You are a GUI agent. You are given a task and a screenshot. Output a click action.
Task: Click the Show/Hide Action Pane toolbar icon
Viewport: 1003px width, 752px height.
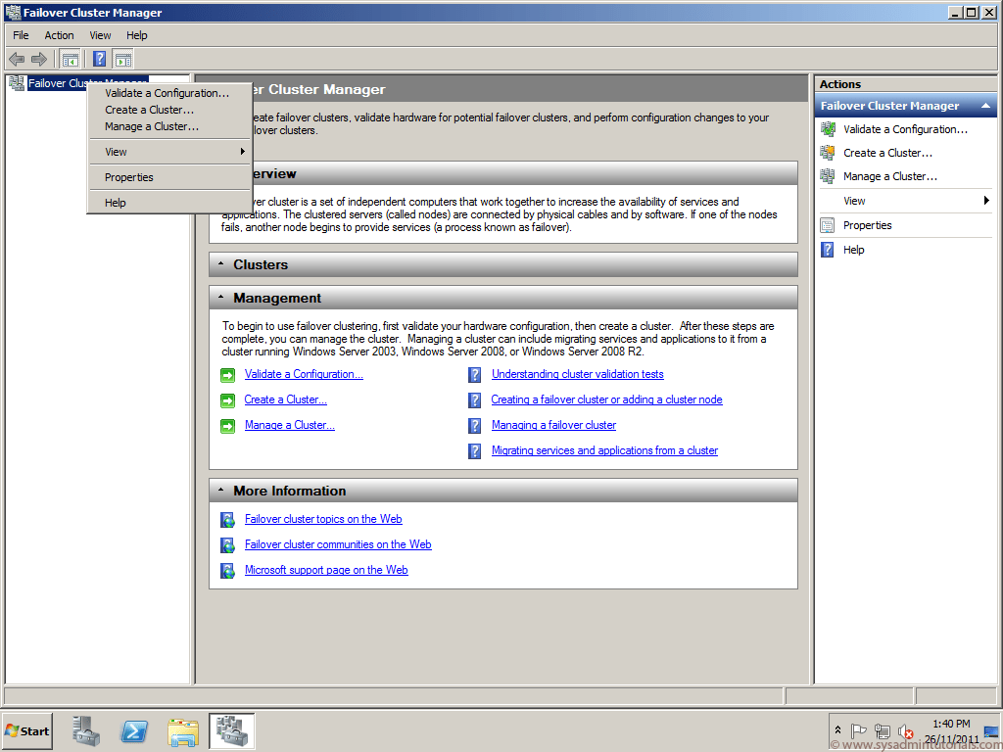[122, 59]
